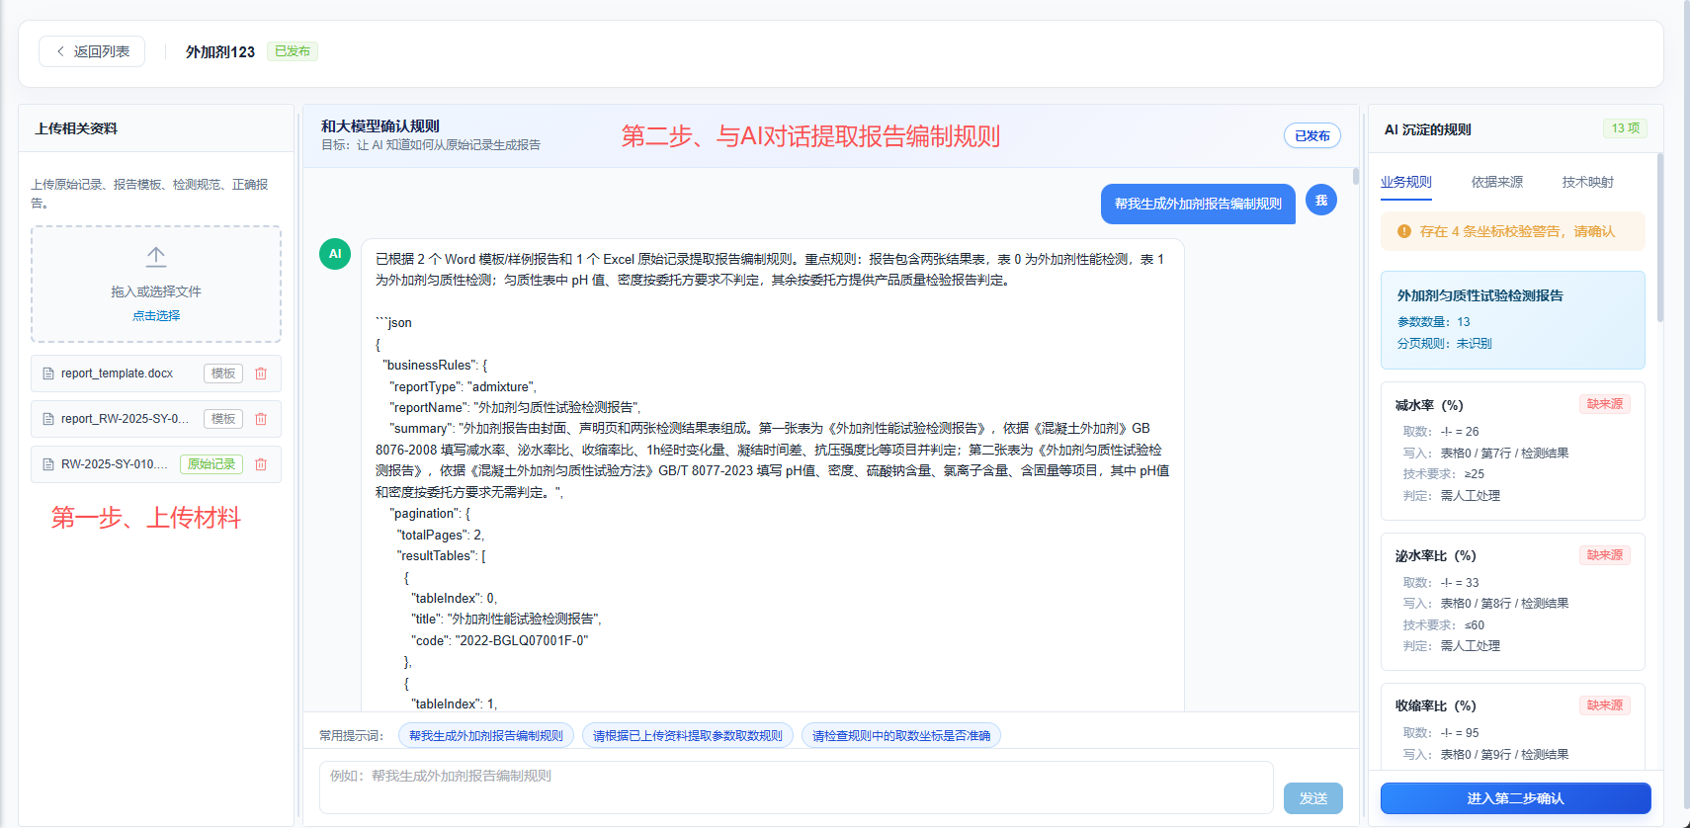Click the 返回列表 back button

(92, 51)
